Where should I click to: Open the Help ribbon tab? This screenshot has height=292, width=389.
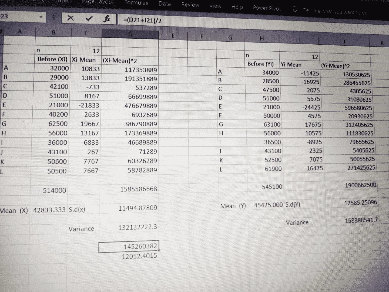[x=237, y=7]
